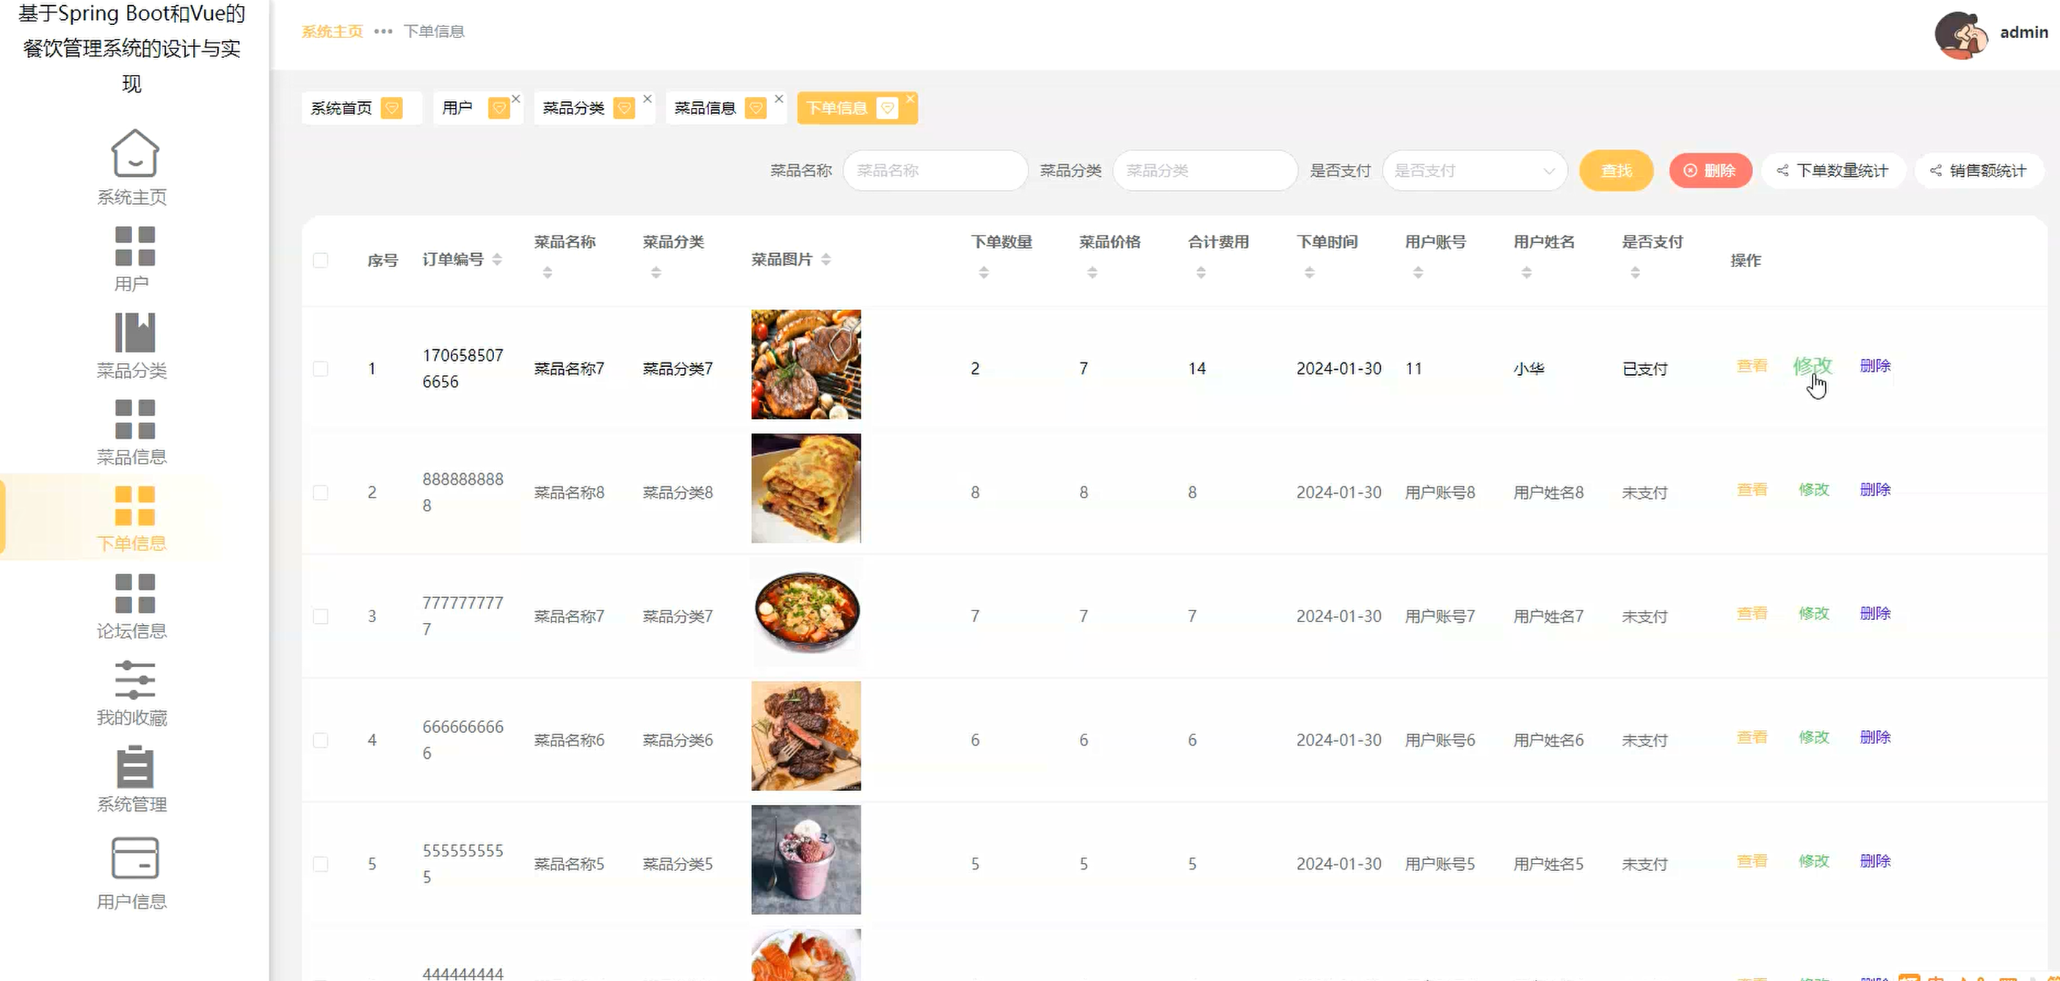Close the 用户 tab
The height and width of the screenshot is (981, 2060).
[x=516, y=99]
